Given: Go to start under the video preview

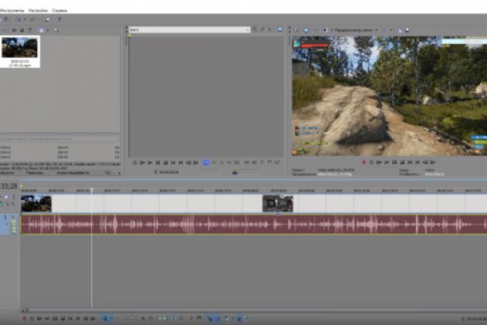Looking at the screenshot, I should coord(410,162).
